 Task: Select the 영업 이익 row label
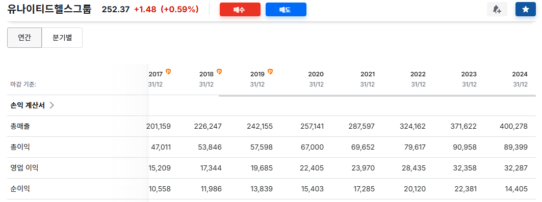click(24, 168)
